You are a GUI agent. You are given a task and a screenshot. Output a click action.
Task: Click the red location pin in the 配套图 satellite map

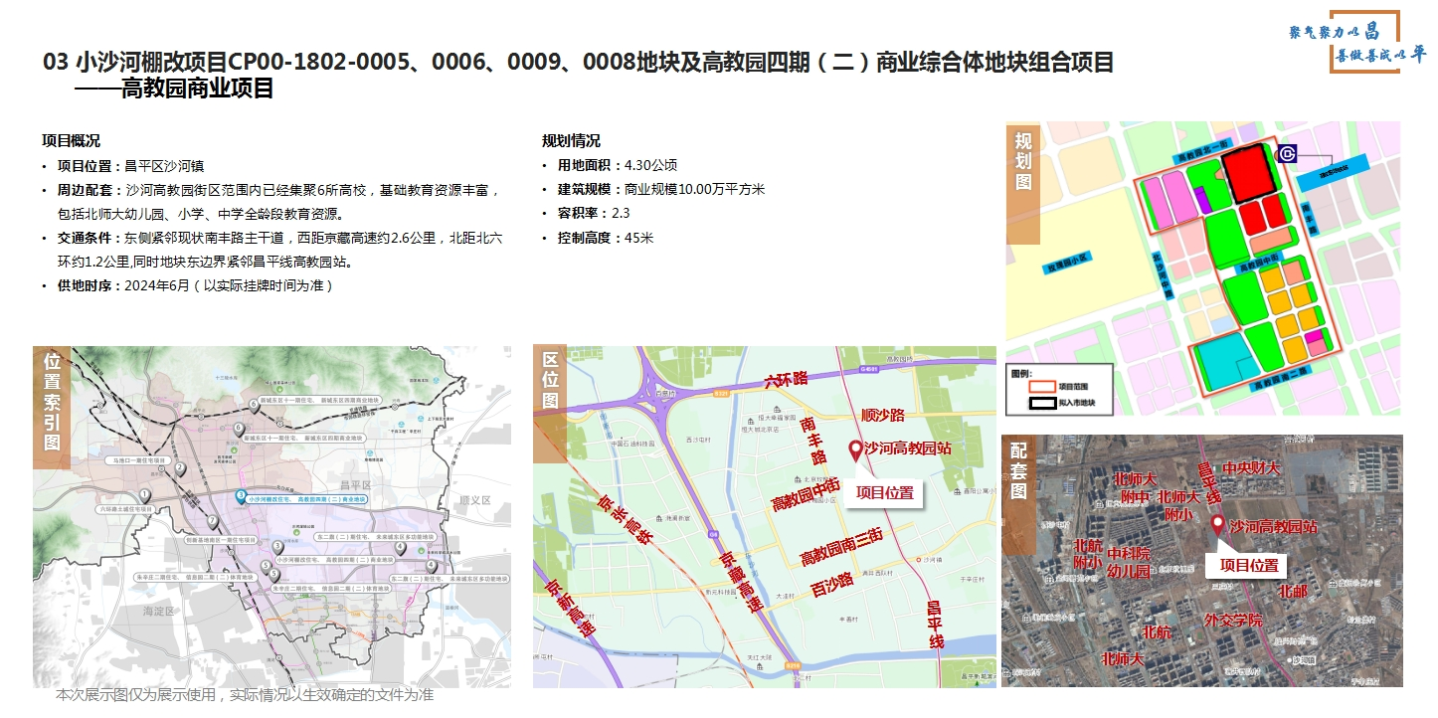(x=1218, y=526)
